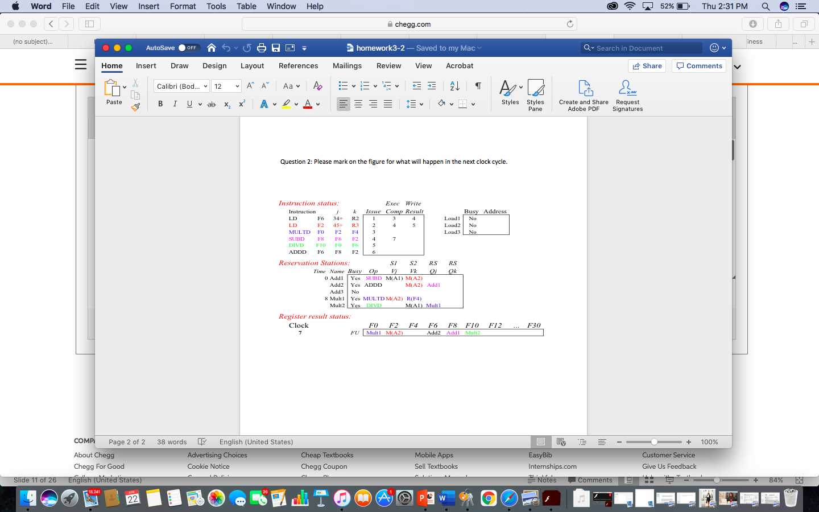This screenshot has height=512, width=819.
Task: Click the Share button
Action: 647,66
